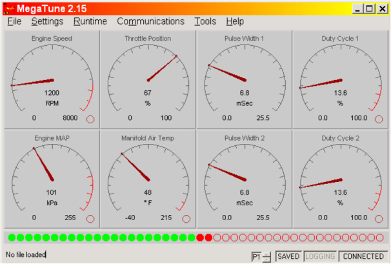The width and height of the screenshot is (391, 264).
Task: Click the Pulse Width 2 gauge red indicator circle
Action: (283, 219)
